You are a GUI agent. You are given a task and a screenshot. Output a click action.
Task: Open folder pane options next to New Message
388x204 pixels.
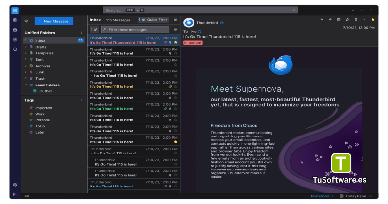pos(82,21)
